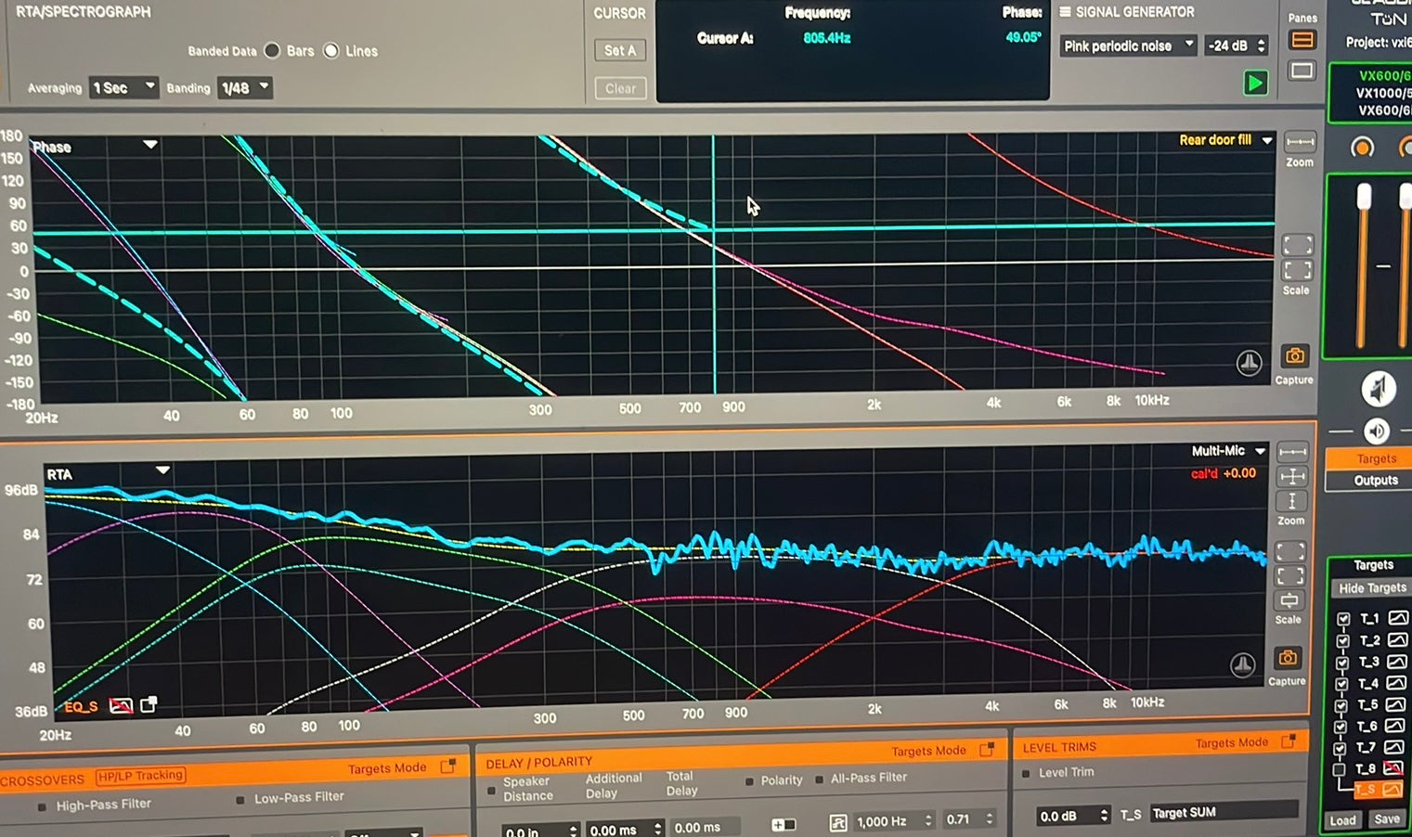Enable the T_8 target checkbox

click(1339, 769)
